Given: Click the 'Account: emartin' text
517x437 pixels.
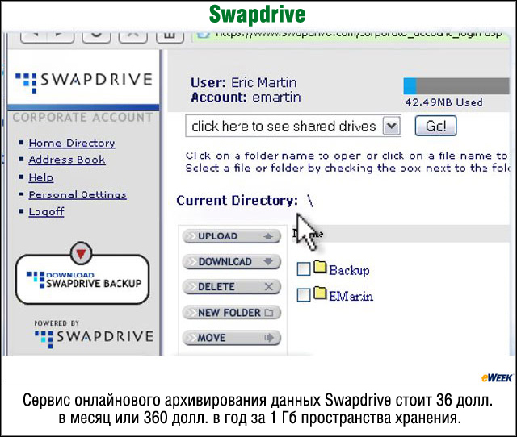Looking at the screenshot, I should (x=246, y=98).
